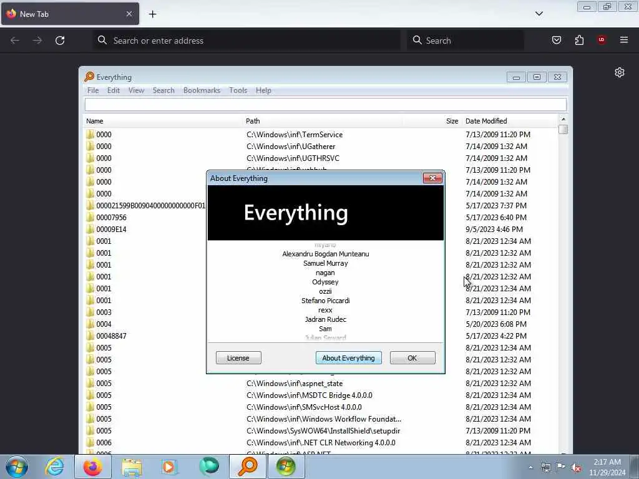639x479 pixels.
Task: Click the License button
Action: [x=238, y=358]
